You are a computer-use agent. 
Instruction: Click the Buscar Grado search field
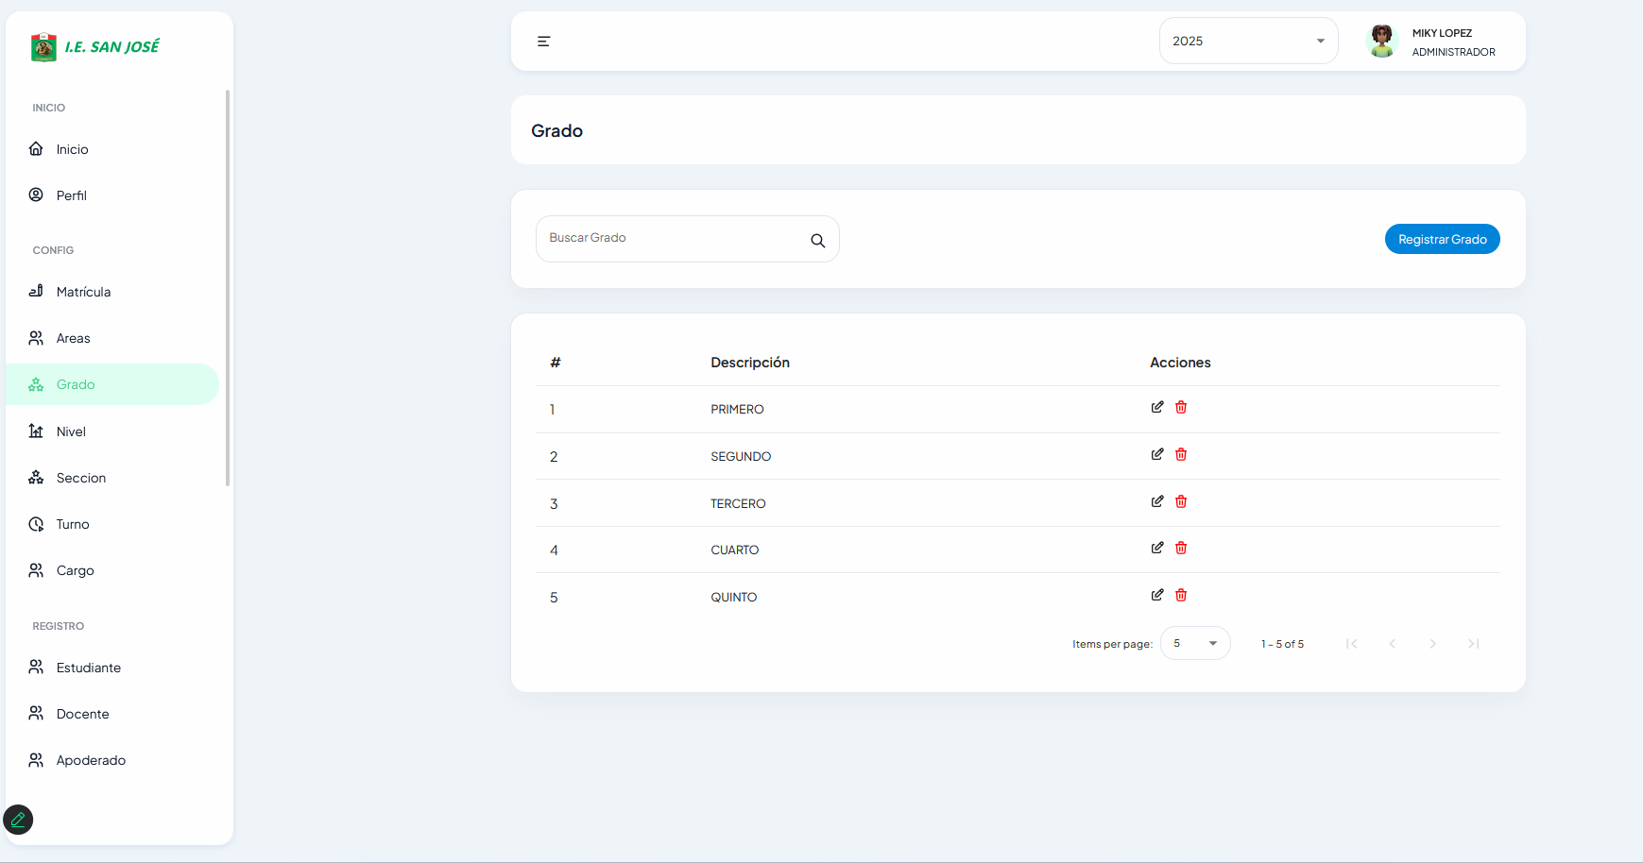pos(671,239)
